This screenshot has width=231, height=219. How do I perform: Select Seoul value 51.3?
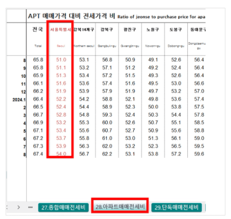point(61,75)
